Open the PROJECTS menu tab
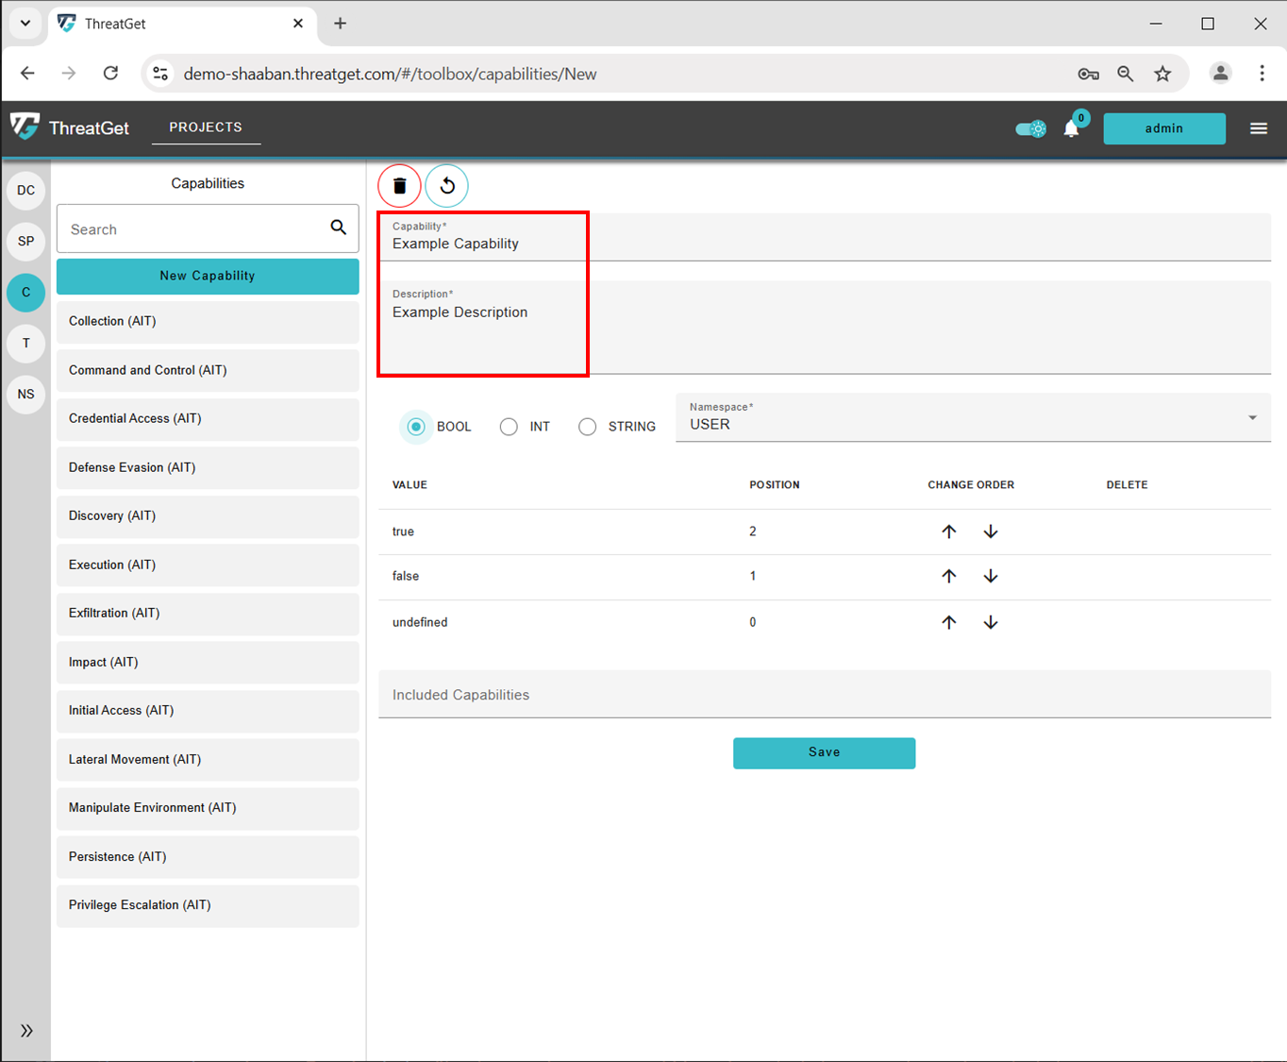This screenshot has width=1287, height=1062. click(206, 127)
